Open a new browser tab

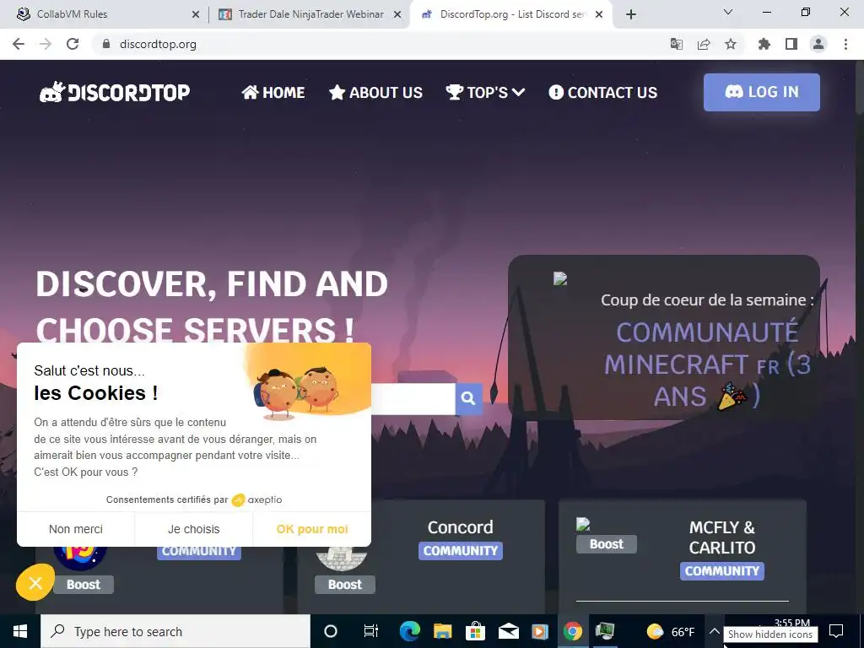pos(631,15)
